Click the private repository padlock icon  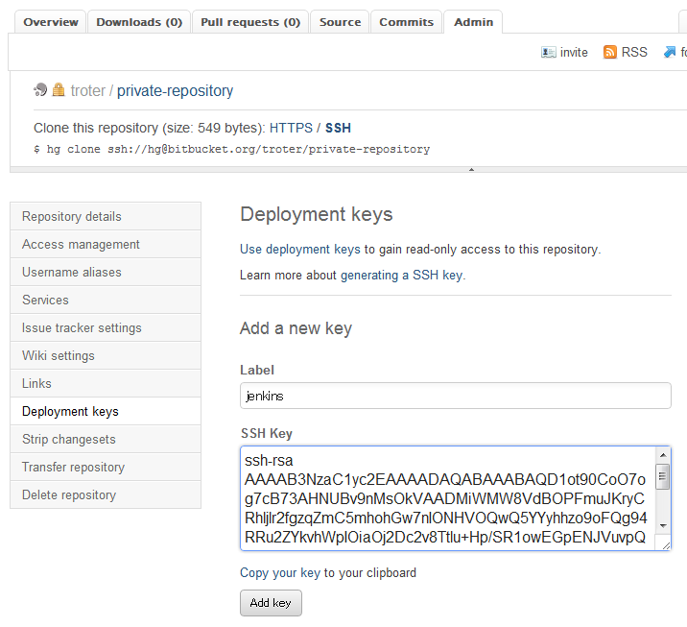(59, 90)
